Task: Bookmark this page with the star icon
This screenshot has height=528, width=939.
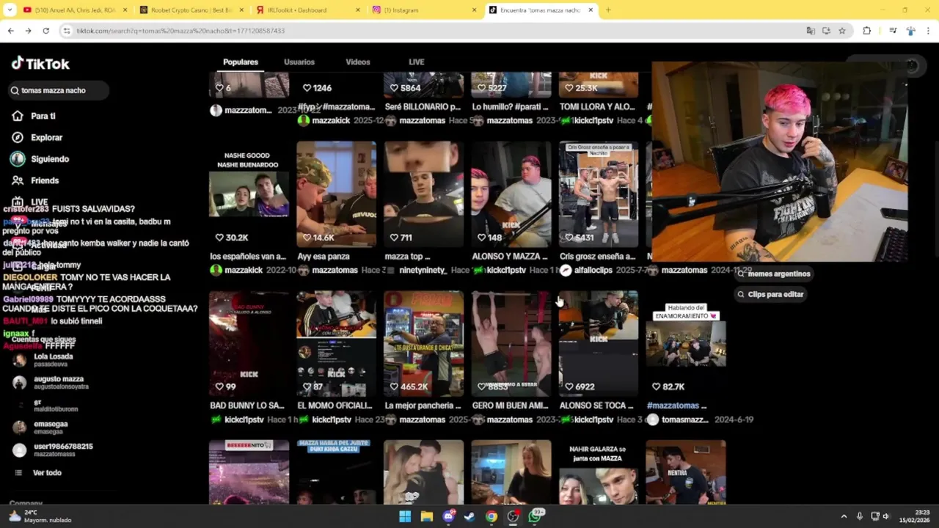Action: 842,31
